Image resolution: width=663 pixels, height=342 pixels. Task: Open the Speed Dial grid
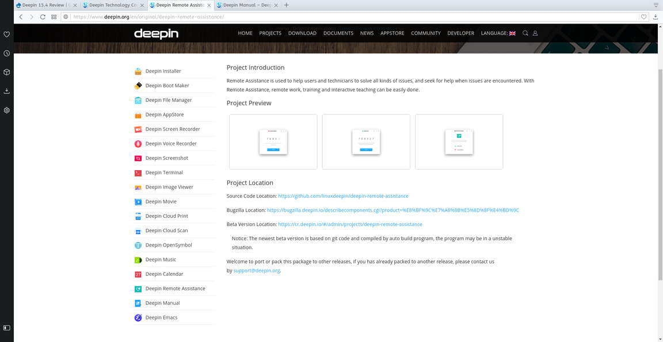point(54,17)
